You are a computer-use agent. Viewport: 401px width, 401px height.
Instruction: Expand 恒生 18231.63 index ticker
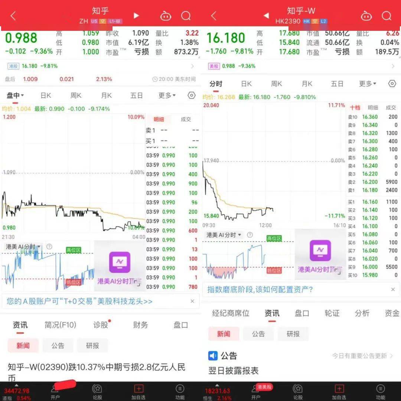pyautogui.click(x=218, y=392)
